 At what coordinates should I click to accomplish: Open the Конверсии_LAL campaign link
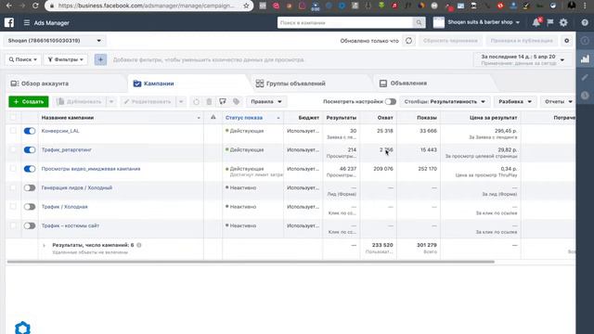pyautogui.click(x=60, y=131)
